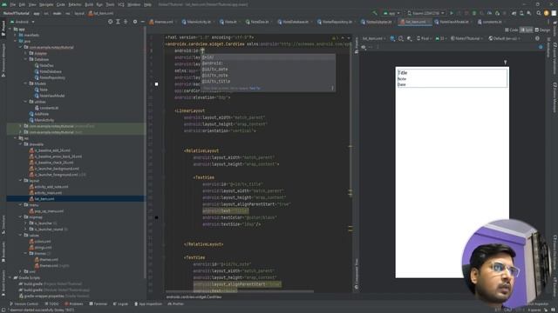Click the expand all icon in project panel
The width and height of the screenshot is (558, 313).
point(118,22)
